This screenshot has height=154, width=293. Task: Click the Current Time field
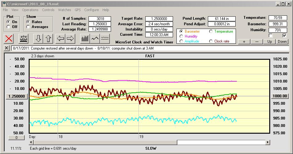[x=159, y=35]
